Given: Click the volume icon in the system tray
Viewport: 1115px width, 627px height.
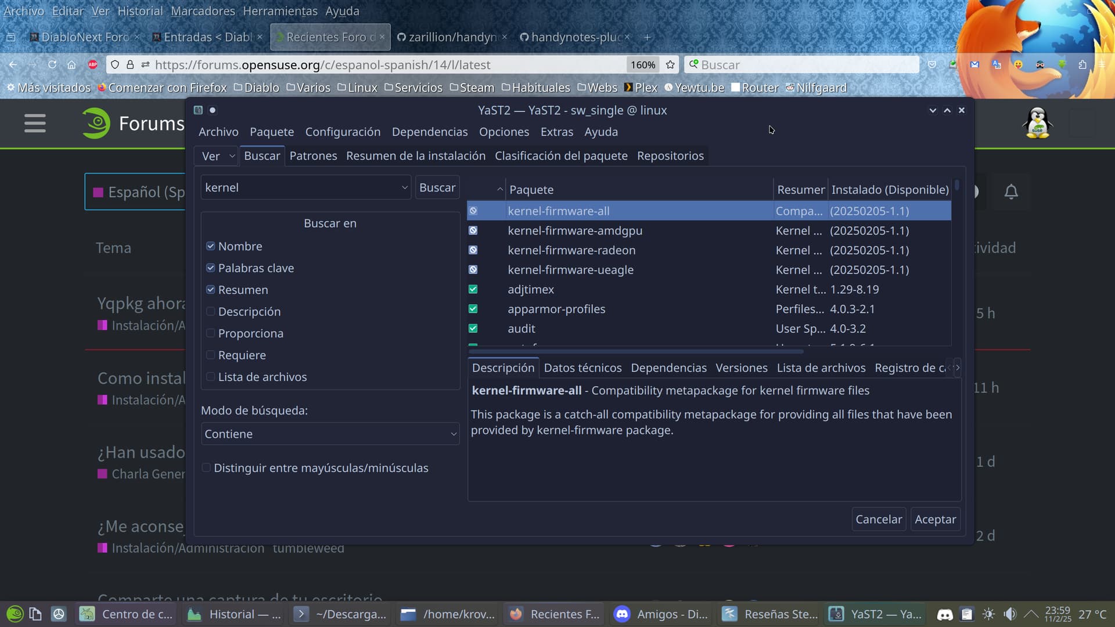Looking at the screenshot, I should click(1010, 614).
